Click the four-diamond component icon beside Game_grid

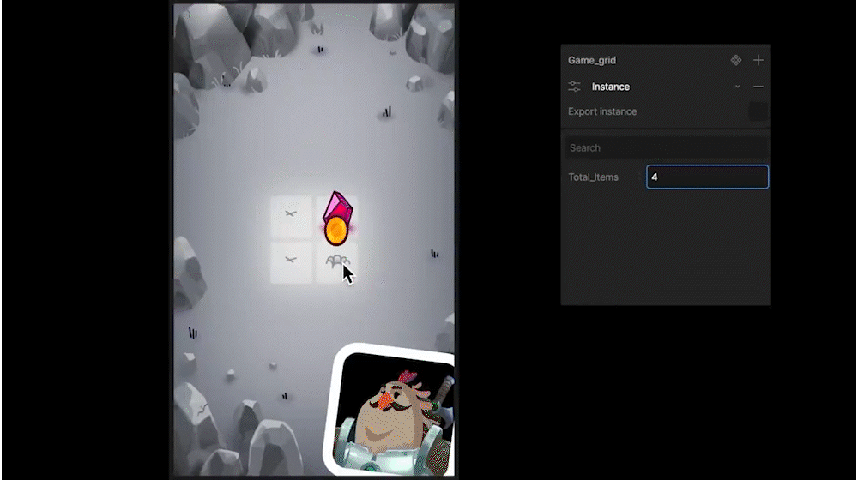pyautogui.click(x=735, y=60)
